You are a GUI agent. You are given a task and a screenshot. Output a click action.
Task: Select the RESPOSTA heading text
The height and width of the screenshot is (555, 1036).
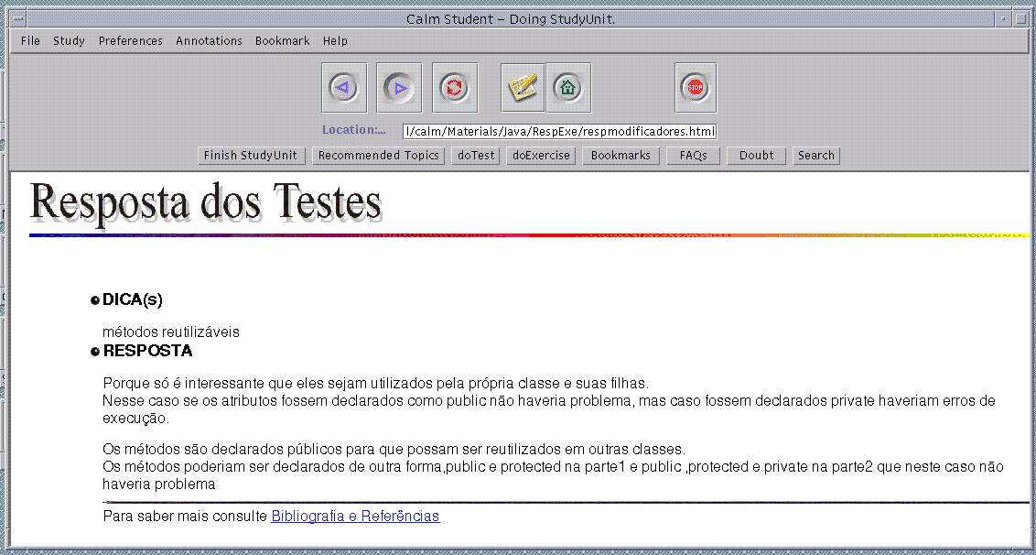point(148,352)
